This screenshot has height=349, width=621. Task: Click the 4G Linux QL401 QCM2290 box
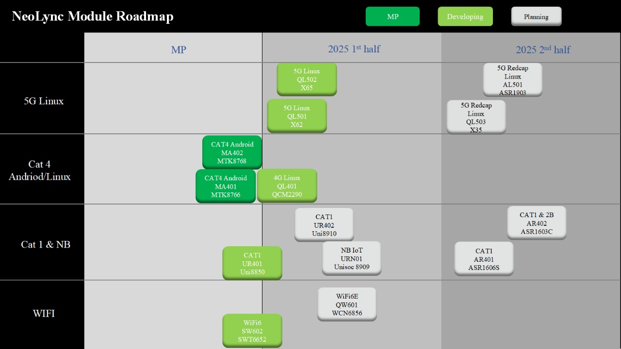[x=287, y=186]
